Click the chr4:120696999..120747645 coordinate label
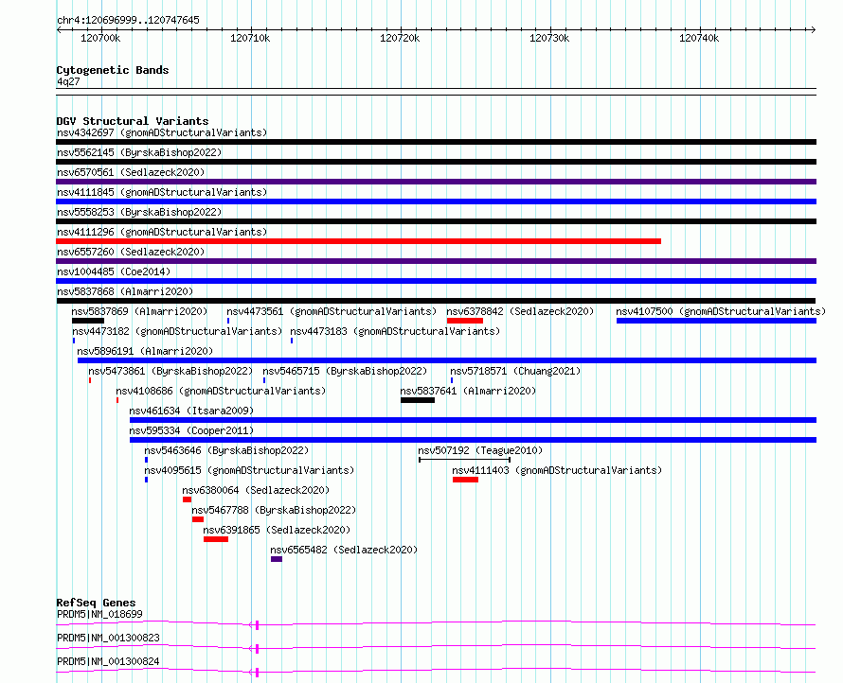843x683 pixels. (x=128, y=20)
